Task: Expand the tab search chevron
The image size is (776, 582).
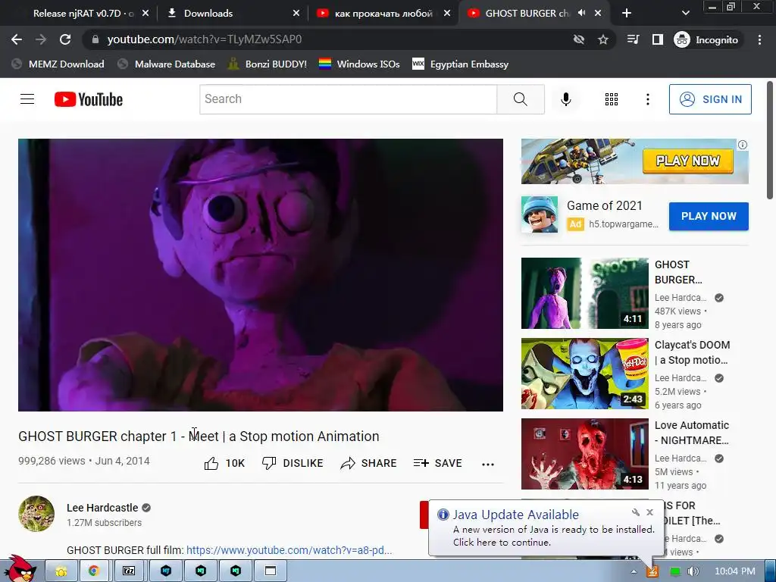Action: [685, 14]
